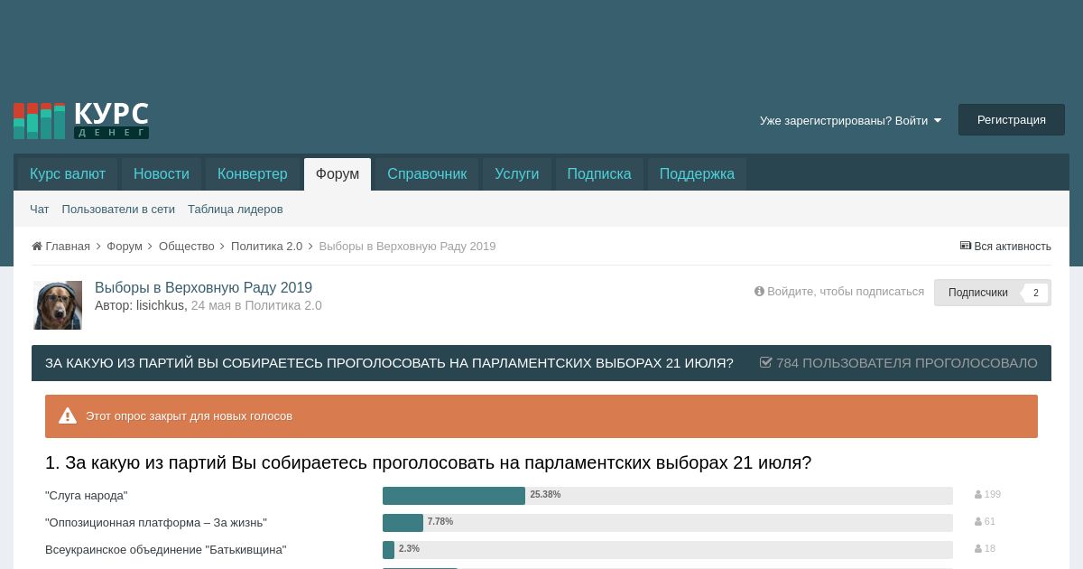Go to Политика 2.0 breadcrumb
The image size is (1083, 569).
pyautogui.click(x=267, y=246)
